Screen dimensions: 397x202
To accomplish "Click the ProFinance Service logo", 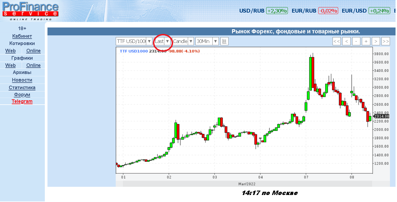I will click(x=30, y=11).
